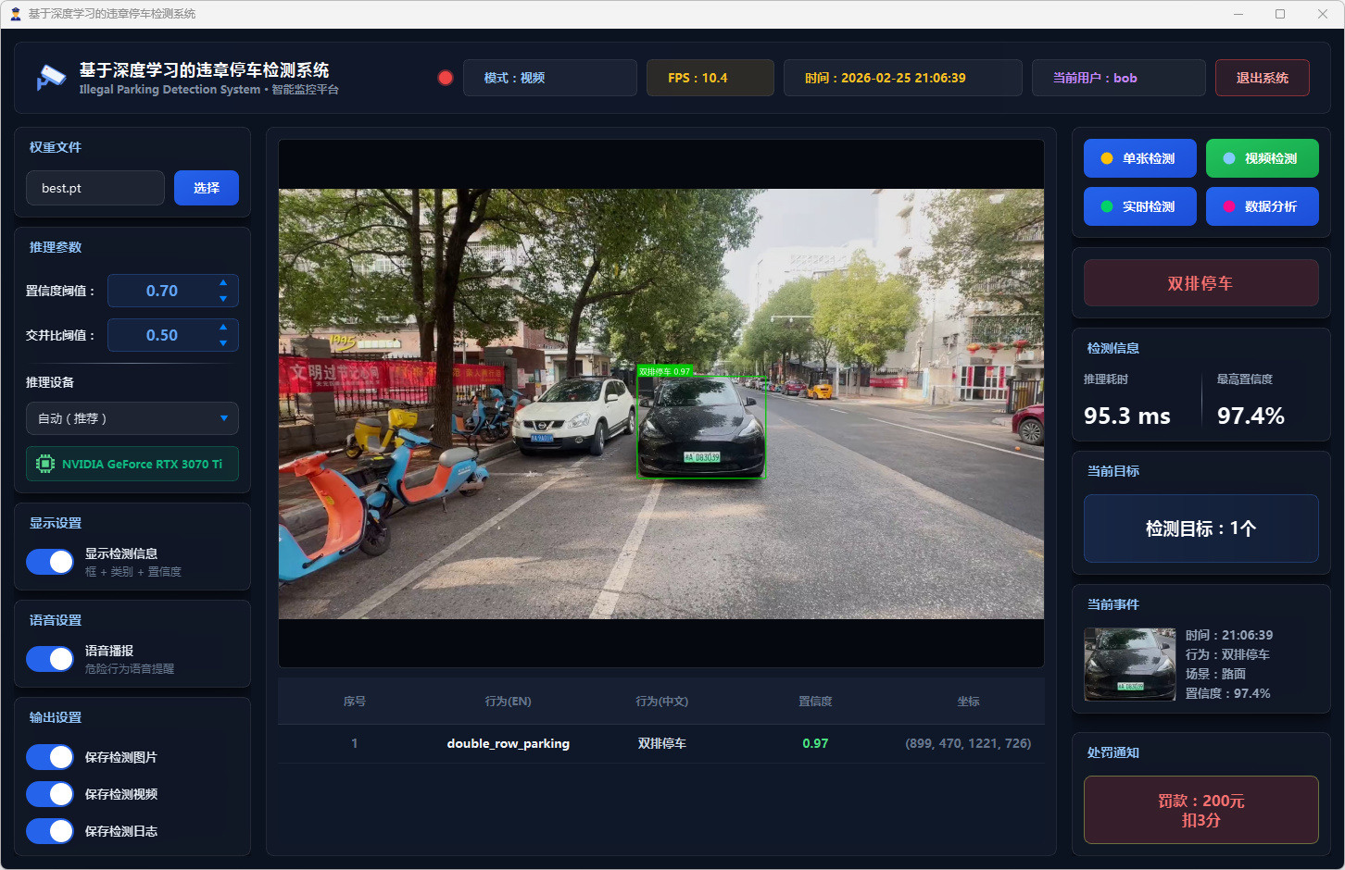Select the double_row_parking result row

coord(660,743)
